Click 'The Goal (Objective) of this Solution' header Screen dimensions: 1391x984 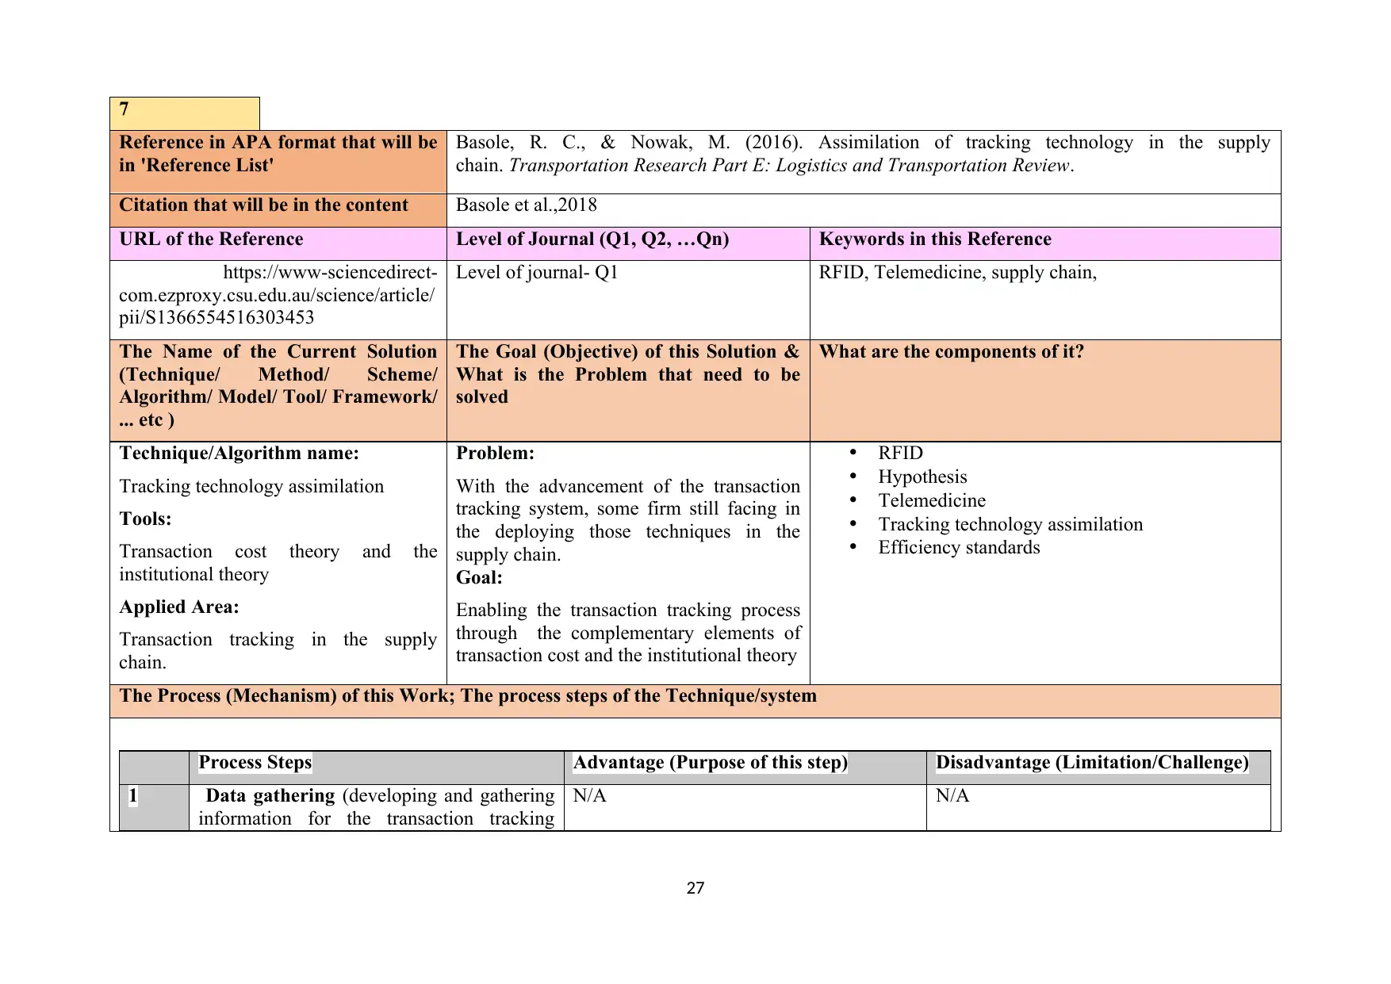coord(628,391)
